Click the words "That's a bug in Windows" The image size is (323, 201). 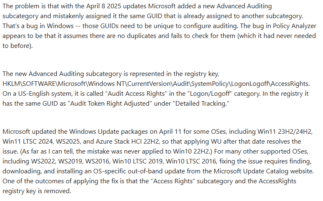coord(38,26)
